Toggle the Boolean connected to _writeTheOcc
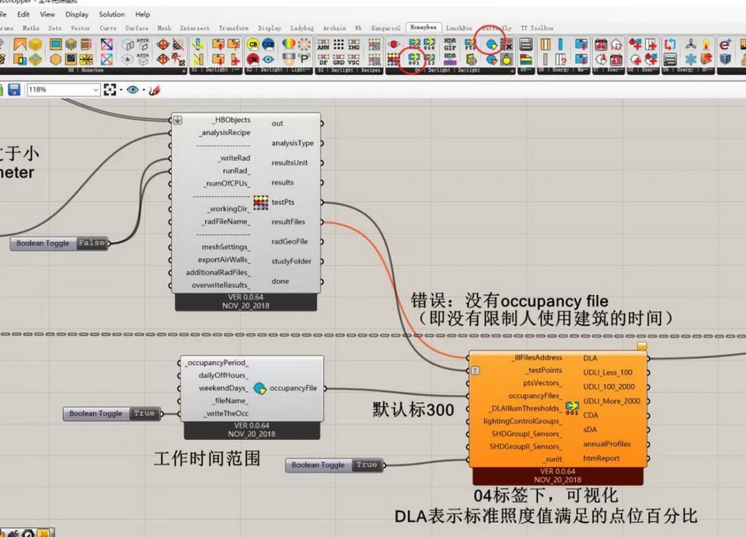746x537 pixels. (x=144, y=414)
